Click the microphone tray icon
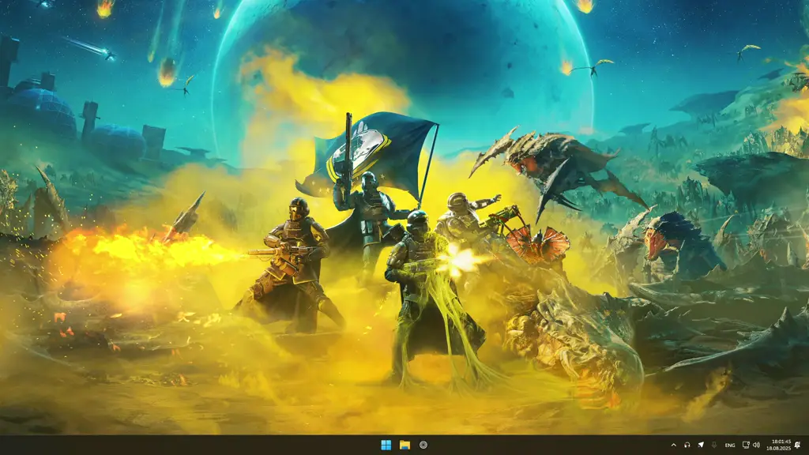The image size is (809, 455). tap(714, 445)
